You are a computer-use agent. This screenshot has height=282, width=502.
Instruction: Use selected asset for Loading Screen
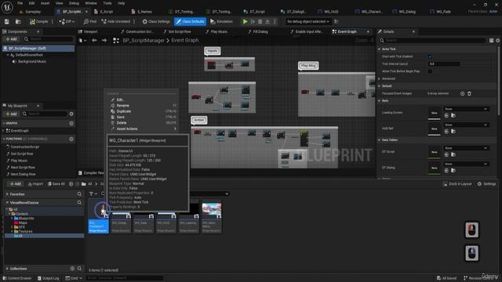446,115
